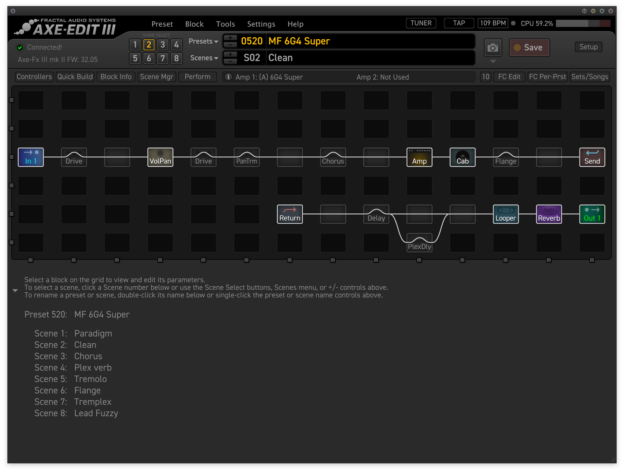The image size is (624, 472).
Task: Select the Send block
Action: (592, 157)
